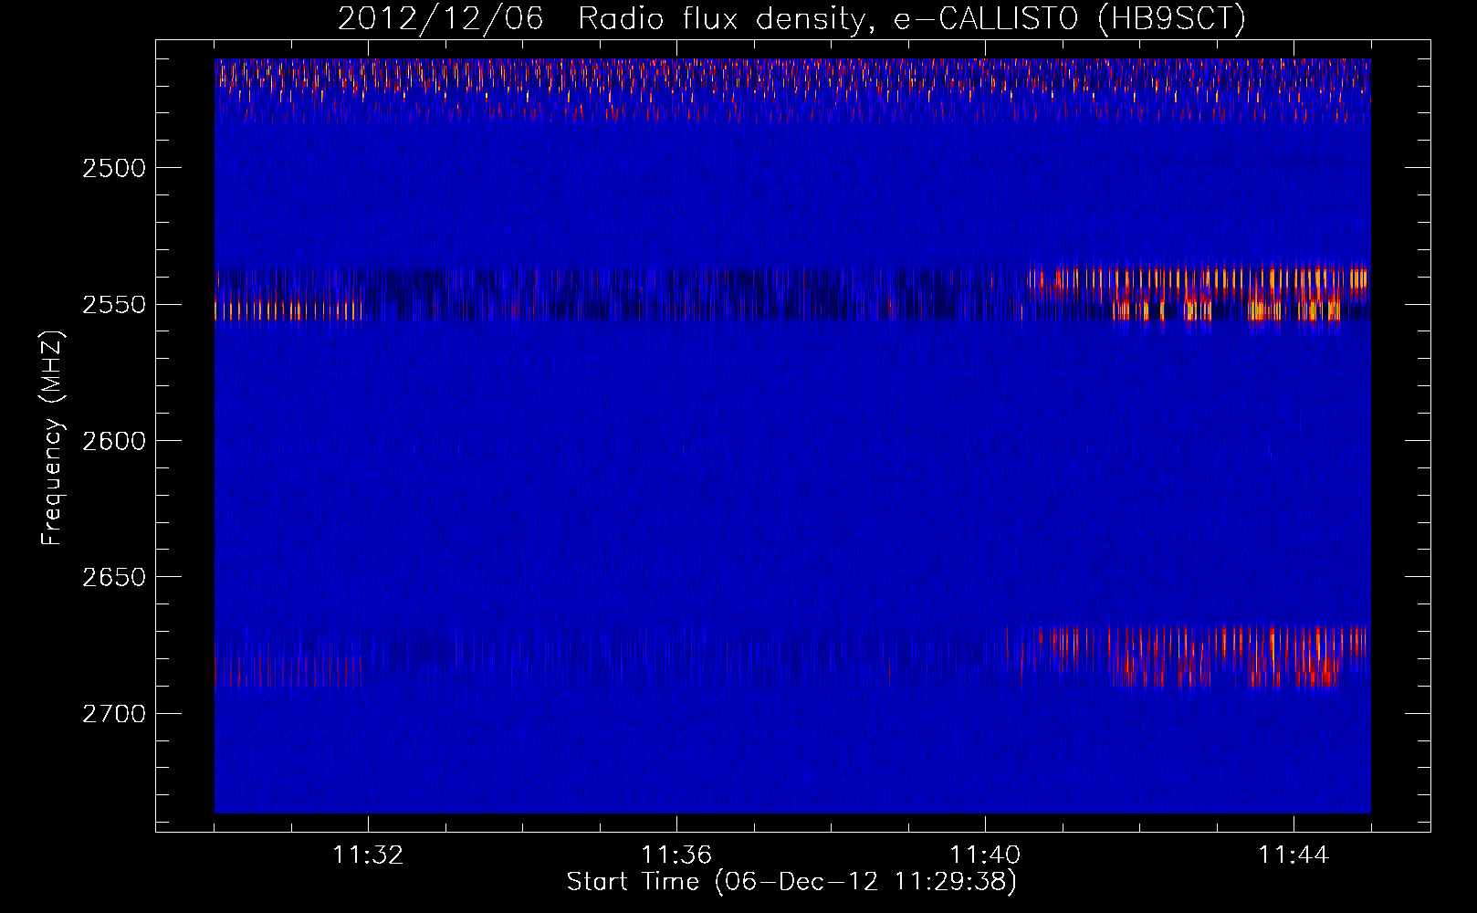Image resolution: width=1477 pixels, height=913 pixels.
Task: Select the 2700 frequency axis label
Action: pos(113,713)
